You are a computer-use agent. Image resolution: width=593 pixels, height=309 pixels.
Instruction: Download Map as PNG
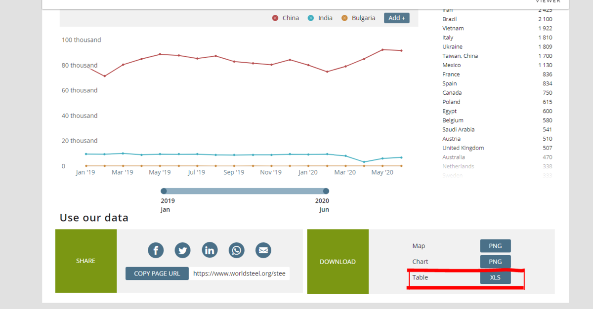495,246
